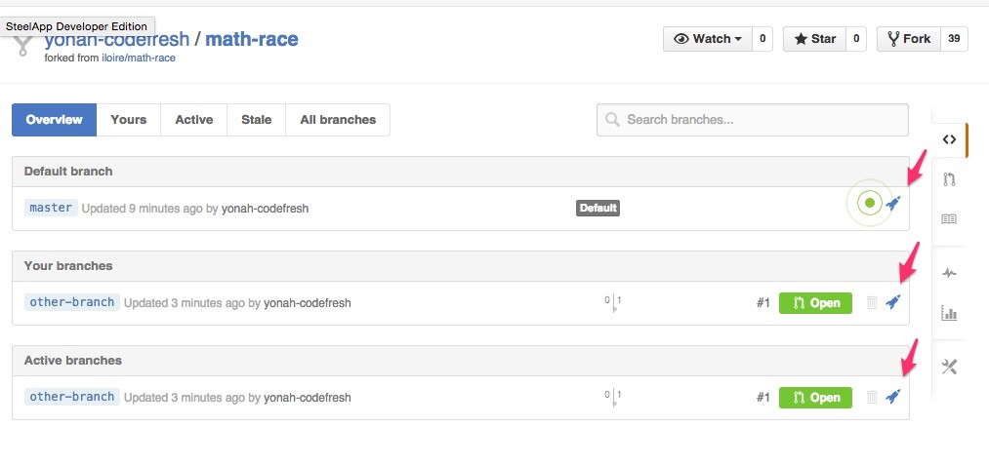989x465 pixels.
Task: Open the forks count 39
Action: 954,39
